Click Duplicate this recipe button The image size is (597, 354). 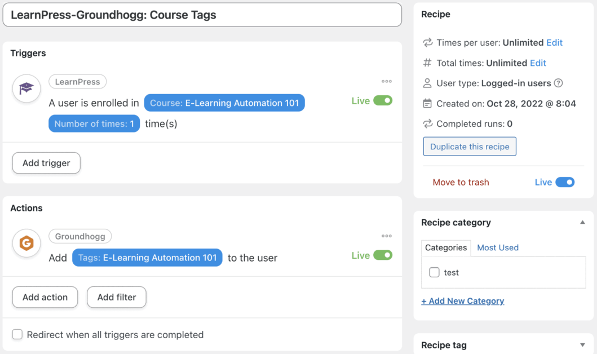tap(470, 147)
